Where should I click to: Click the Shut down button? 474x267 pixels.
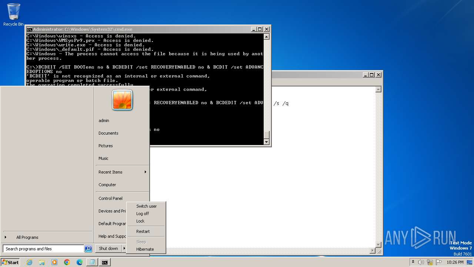(x=109, y=248)
